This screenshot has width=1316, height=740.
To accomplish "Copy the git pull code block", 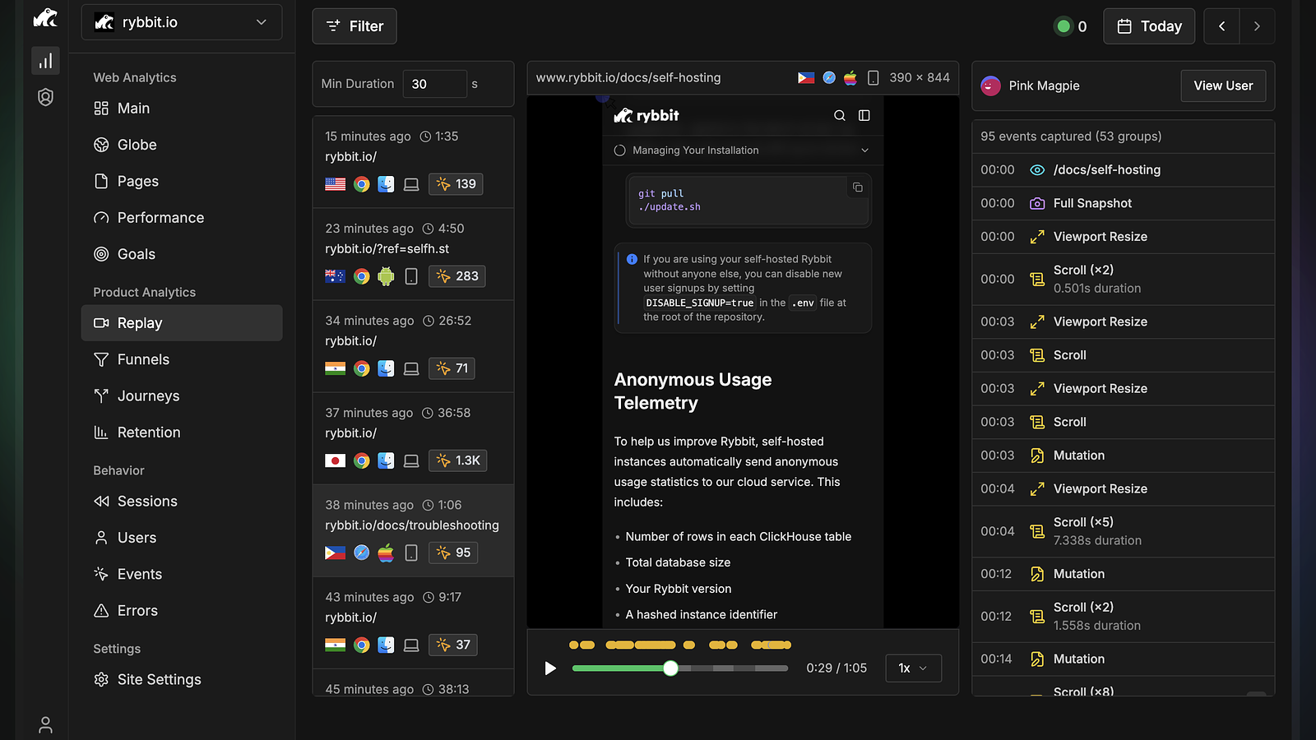I will point(857,187).
